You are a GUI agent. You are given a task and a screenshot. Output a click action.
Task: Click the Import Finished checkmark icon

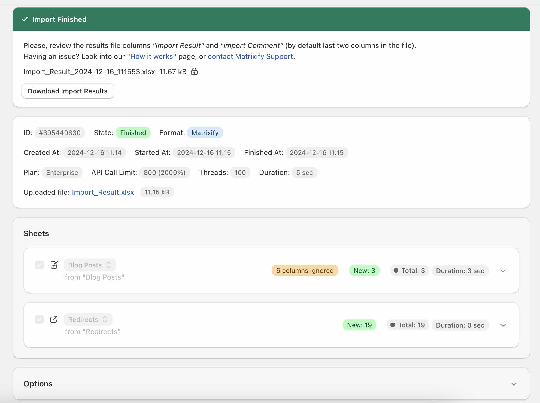click(25, 19)
